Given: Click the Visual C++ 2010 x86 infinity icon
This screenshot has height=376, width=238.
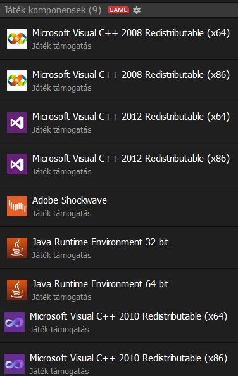Looking at the screenshot, I should [x=15, y=364].
